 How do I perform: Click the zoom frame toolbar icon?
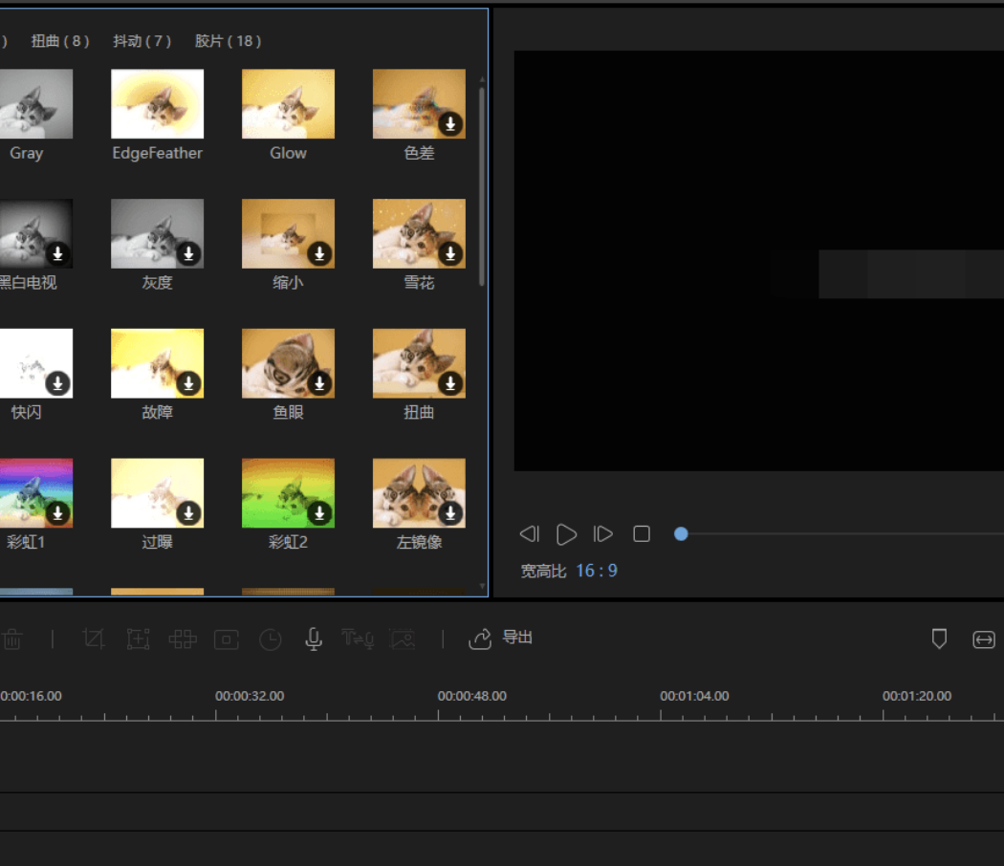pyautogui.click(x=139, y=639)
